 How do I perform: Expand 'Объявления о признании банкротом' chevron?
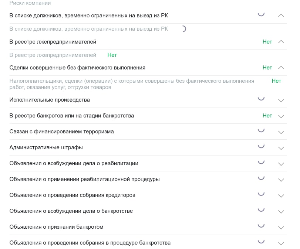(281, 228)
